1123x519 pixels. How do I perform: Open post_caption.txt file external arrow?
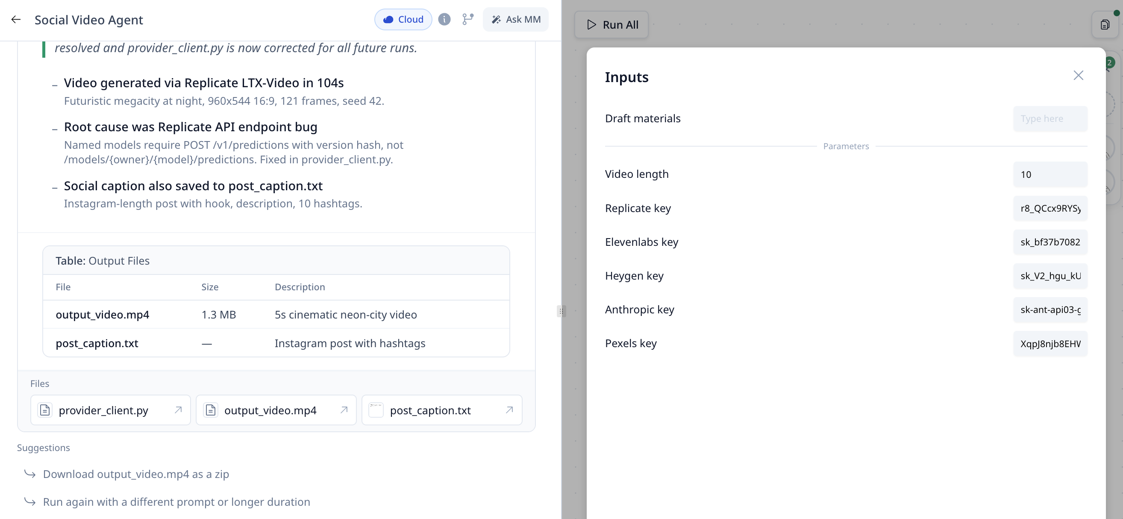pos(509,410)
